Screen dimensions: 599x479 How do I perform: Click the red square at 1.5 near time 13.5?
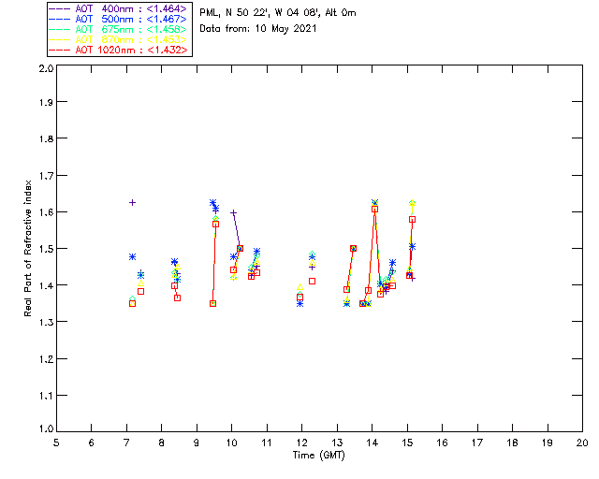pos(353,248)
